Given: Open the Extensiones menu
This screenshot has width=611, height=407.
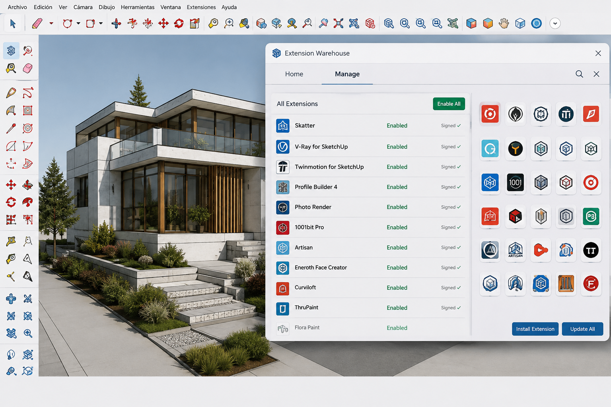Looking at the screenshot, I should [x=201, y=7].
